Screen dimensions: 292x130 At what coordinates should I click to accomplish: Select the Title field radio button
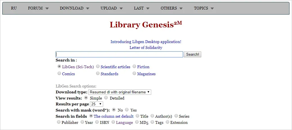tap(137, 116)
